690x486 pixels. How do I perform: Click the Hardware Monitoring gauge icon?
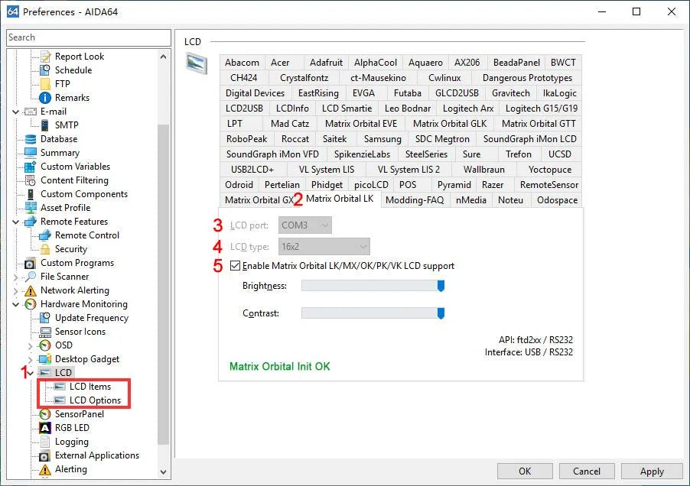pyautogui.click(x=31, y=304)
